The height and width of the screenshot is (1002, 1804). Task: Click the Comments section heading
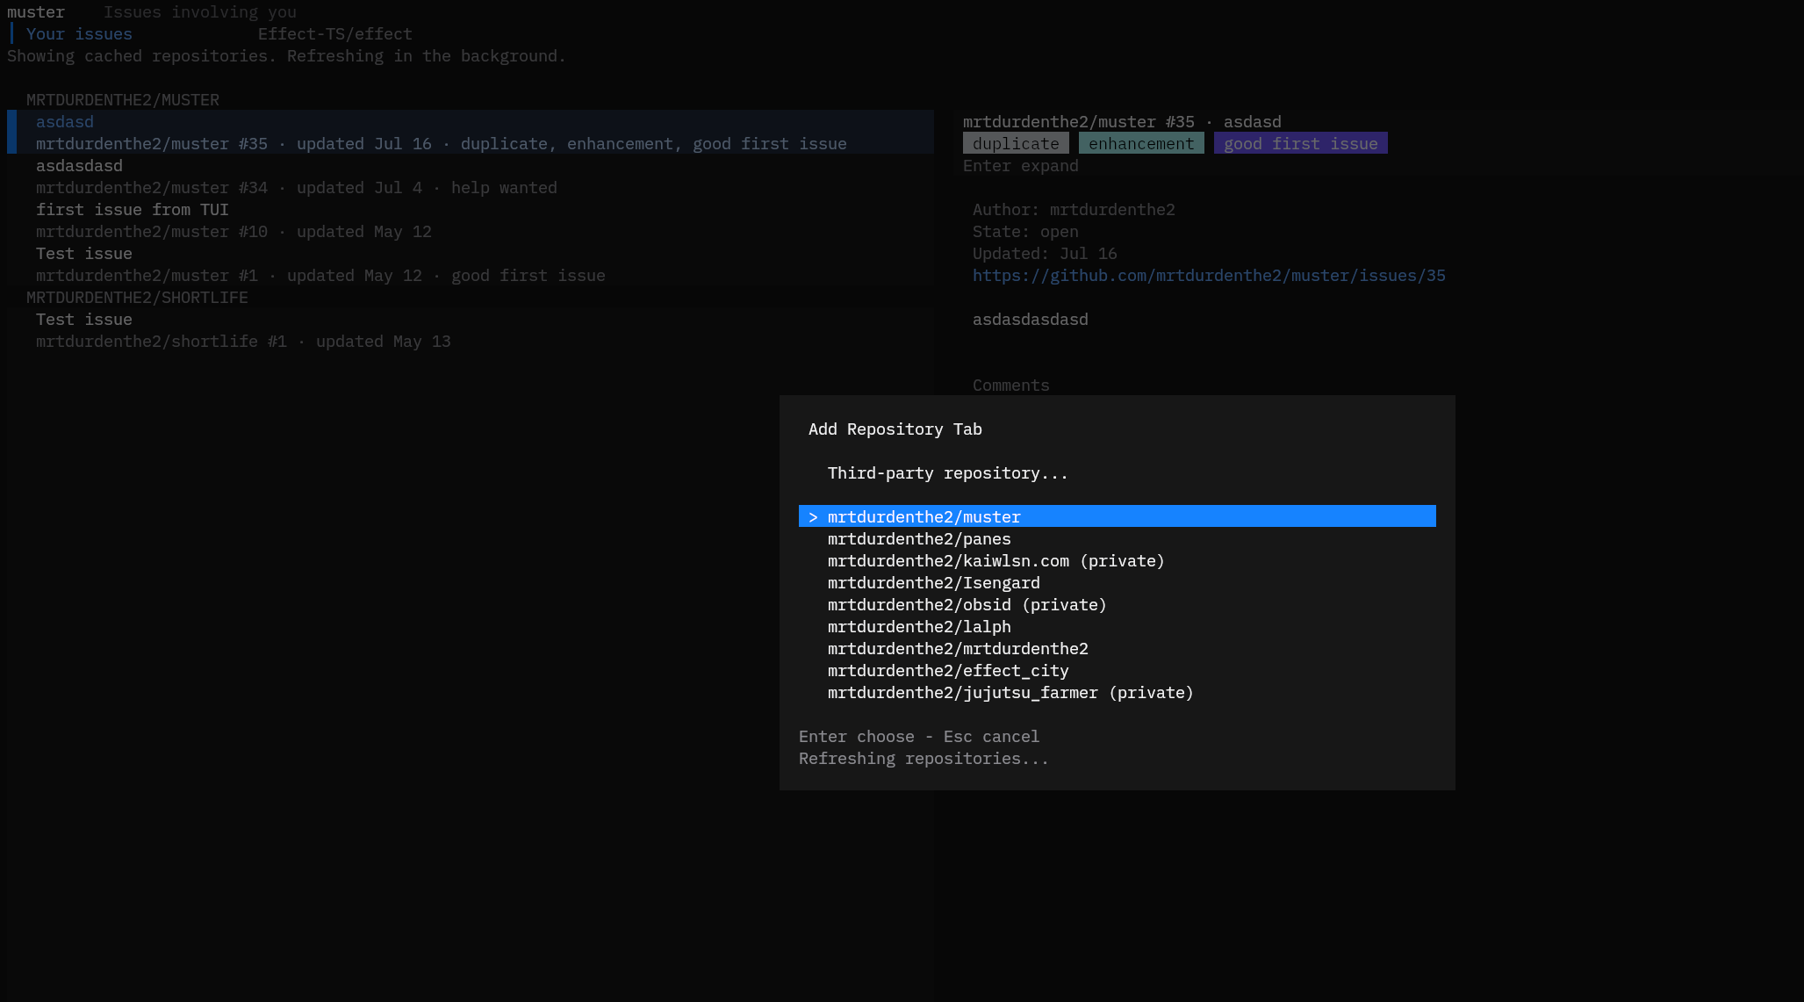[1011, 386]
